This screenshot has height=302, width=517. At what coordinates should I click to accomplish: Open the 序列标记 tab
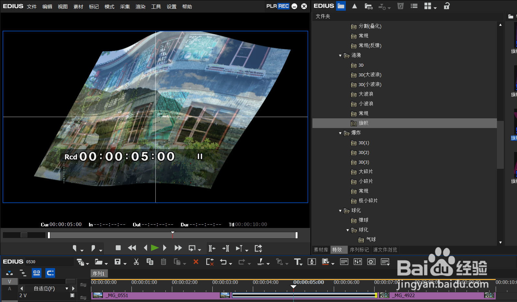point(359,250)
